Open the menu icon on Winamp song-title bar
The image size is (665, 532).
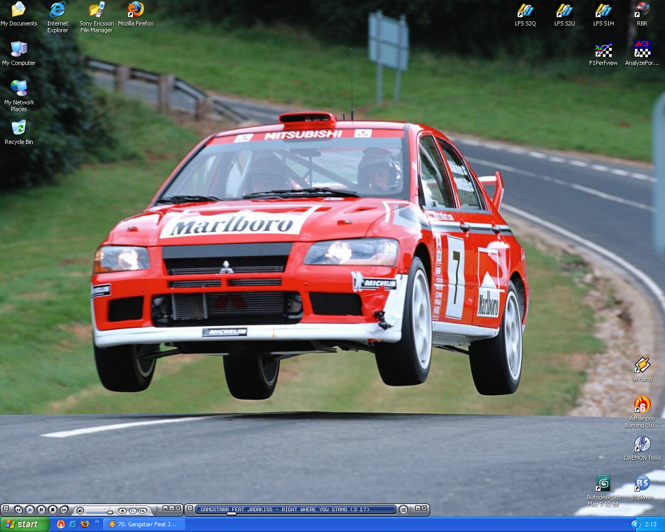(190, 508)
